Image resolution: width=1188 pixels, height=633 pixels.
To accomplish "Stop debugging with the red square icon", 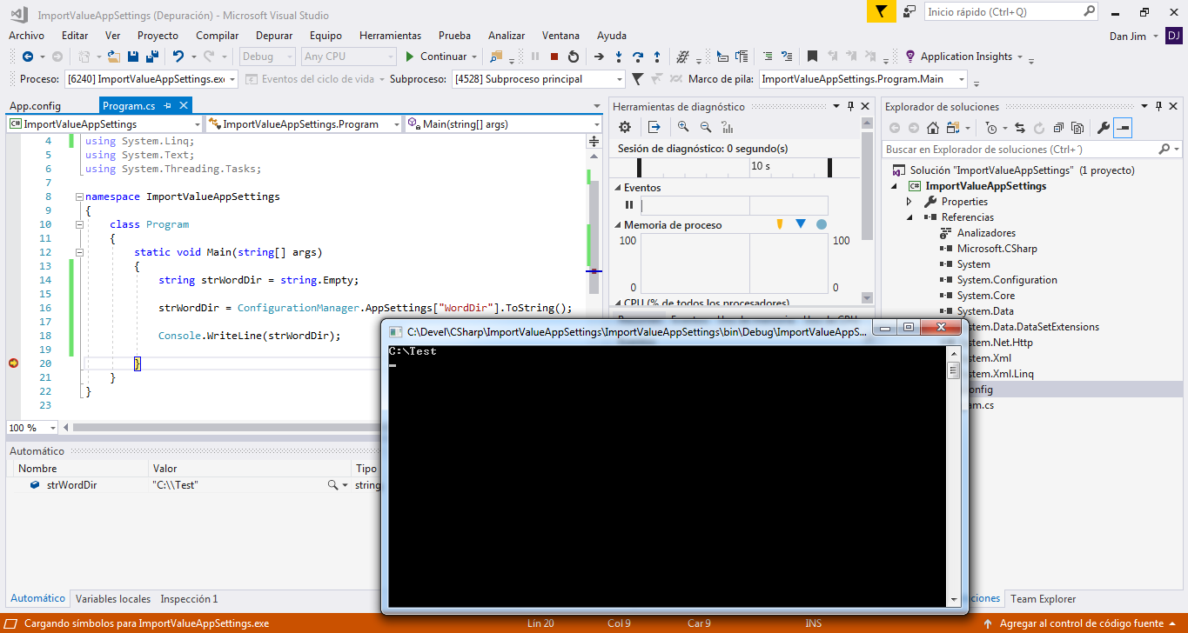I will [x=554, y=57].
